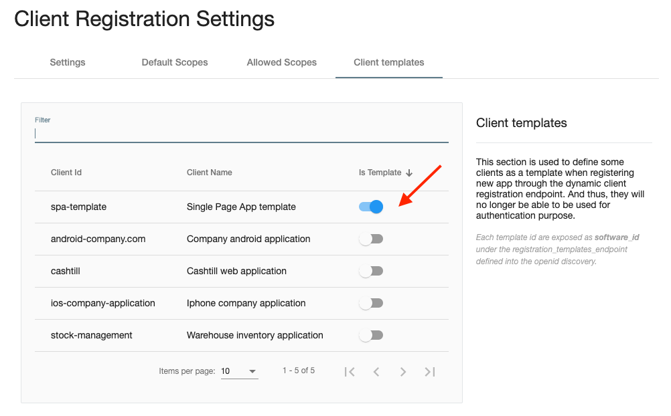Click the previous page arrow
The height and width of the screenshot is (416, 671).
(x=376, y=372)
